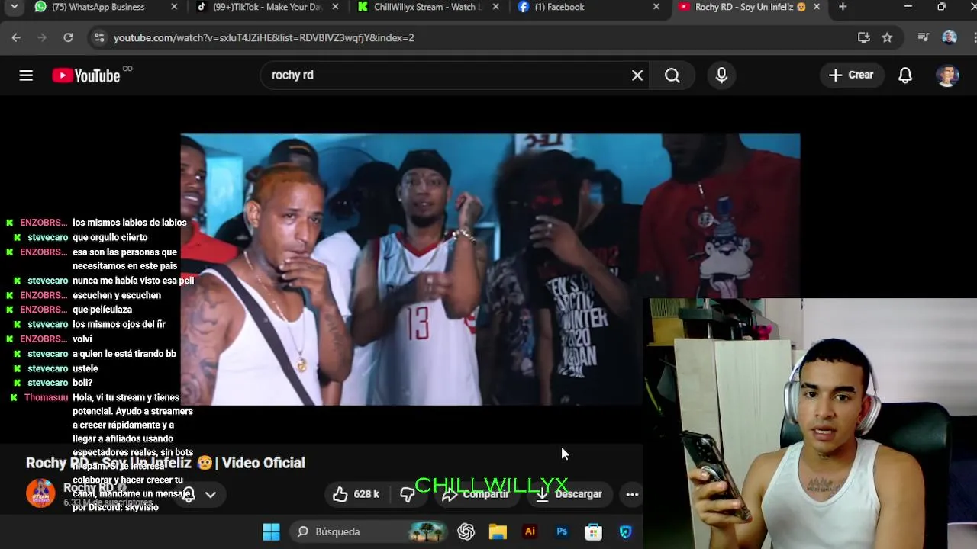Screen dimensions: 977x549
Task: Close the Facebook tab
Action: coord(656,7)
